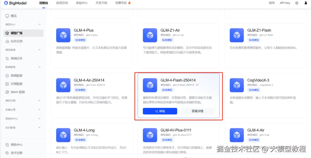Go to the 开发文档 tab
Viewport: 311px width, 158px height.
(x=101, y=3)
